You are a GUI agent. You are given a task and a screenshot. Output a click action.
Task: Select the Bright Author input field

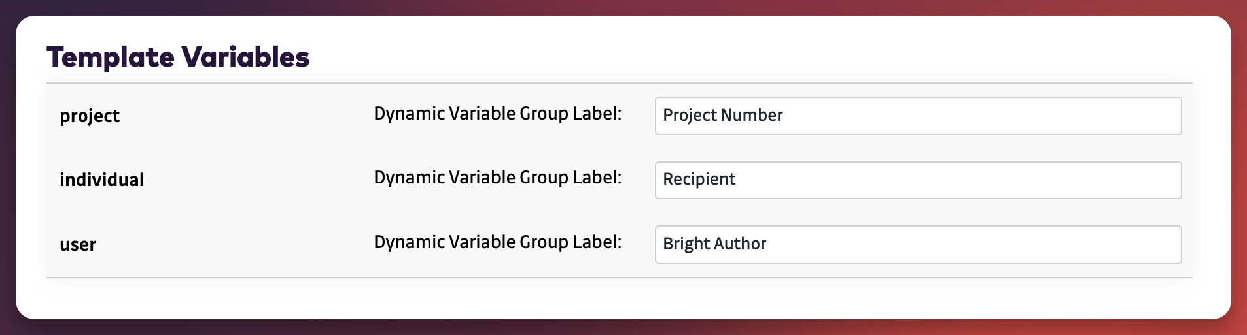tap(917, 244)
